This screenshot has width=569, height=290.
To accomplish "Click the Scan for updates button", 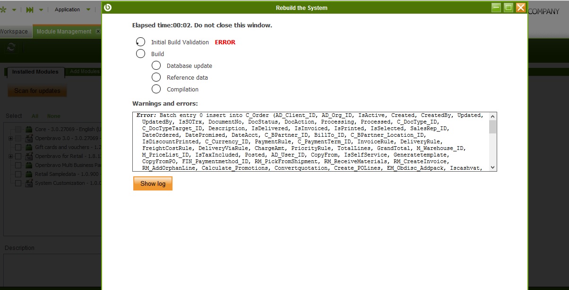I will (x=37, y=91).
